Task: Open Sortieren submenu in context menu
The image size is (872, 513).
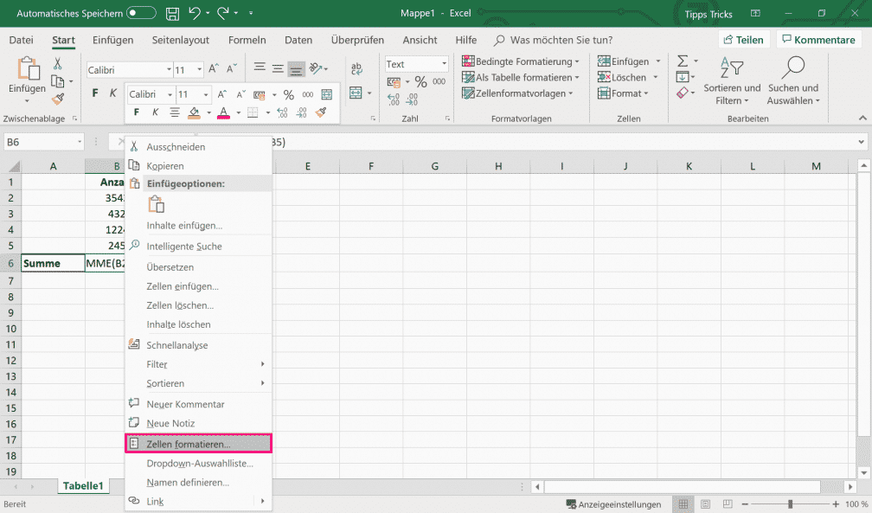Action: coord(199,383)
